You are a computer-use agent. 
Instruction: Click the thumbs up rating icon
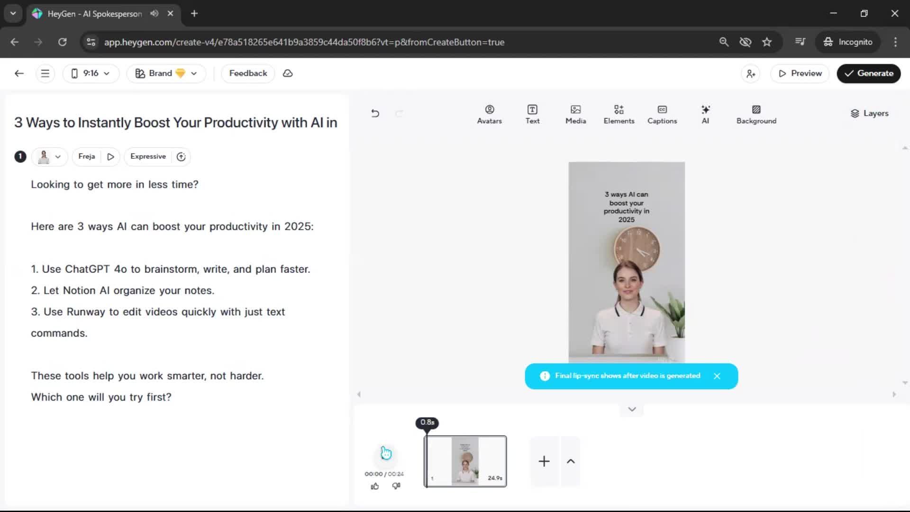[375, 486]
